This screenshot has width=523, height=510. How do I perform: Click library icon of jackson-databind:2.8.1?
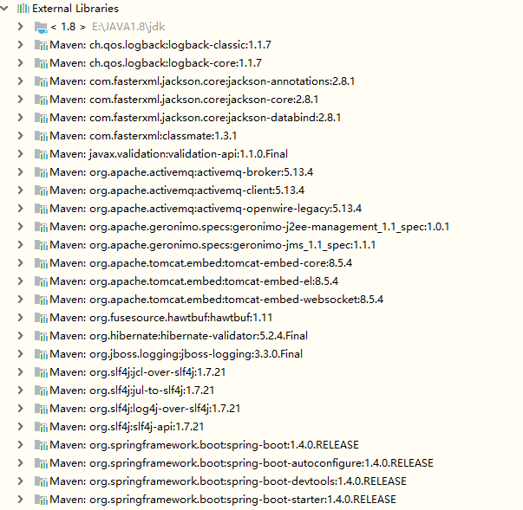click(x=41, y=117)
